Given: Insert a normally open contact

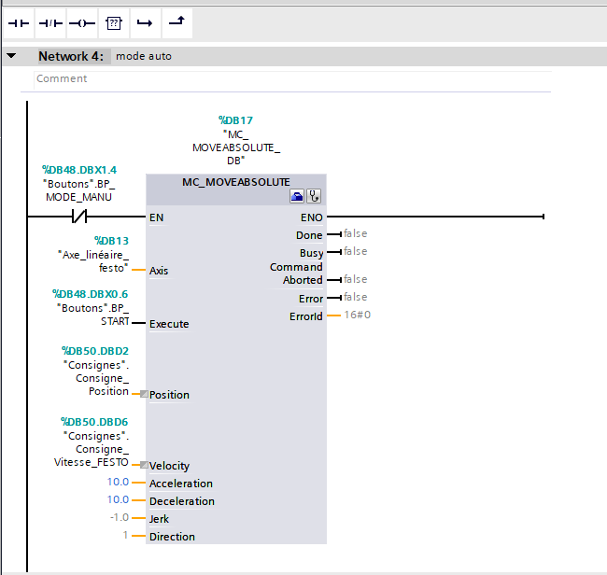Looking at the screenshot, I should pyautogui.click(x=19, y=23).
